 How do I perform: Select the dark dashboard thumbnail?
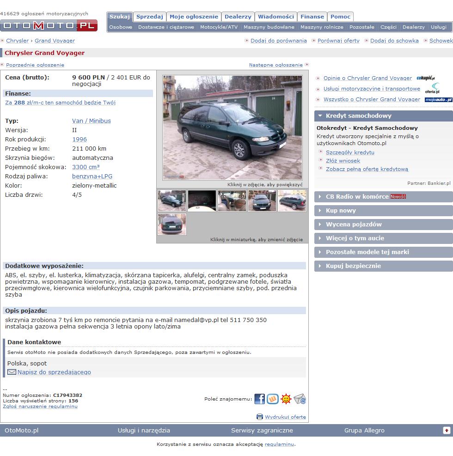(x=202, y=201)
